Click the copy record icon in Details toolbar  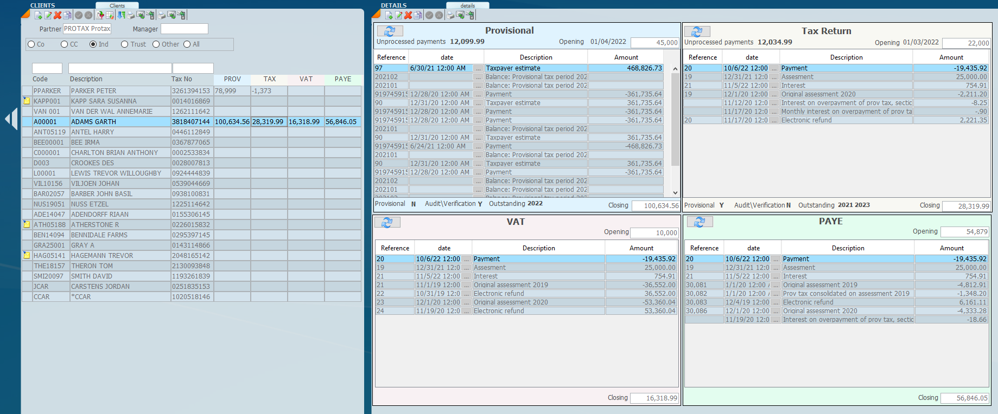point(418,15)
